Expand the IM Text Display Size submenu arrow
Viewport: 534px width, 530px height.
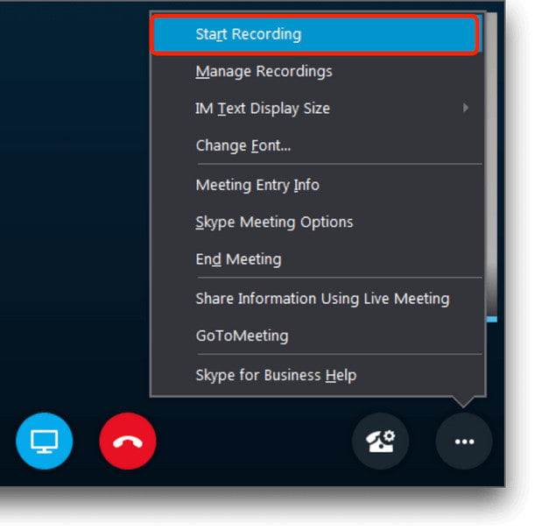click(x=466, y=108)
